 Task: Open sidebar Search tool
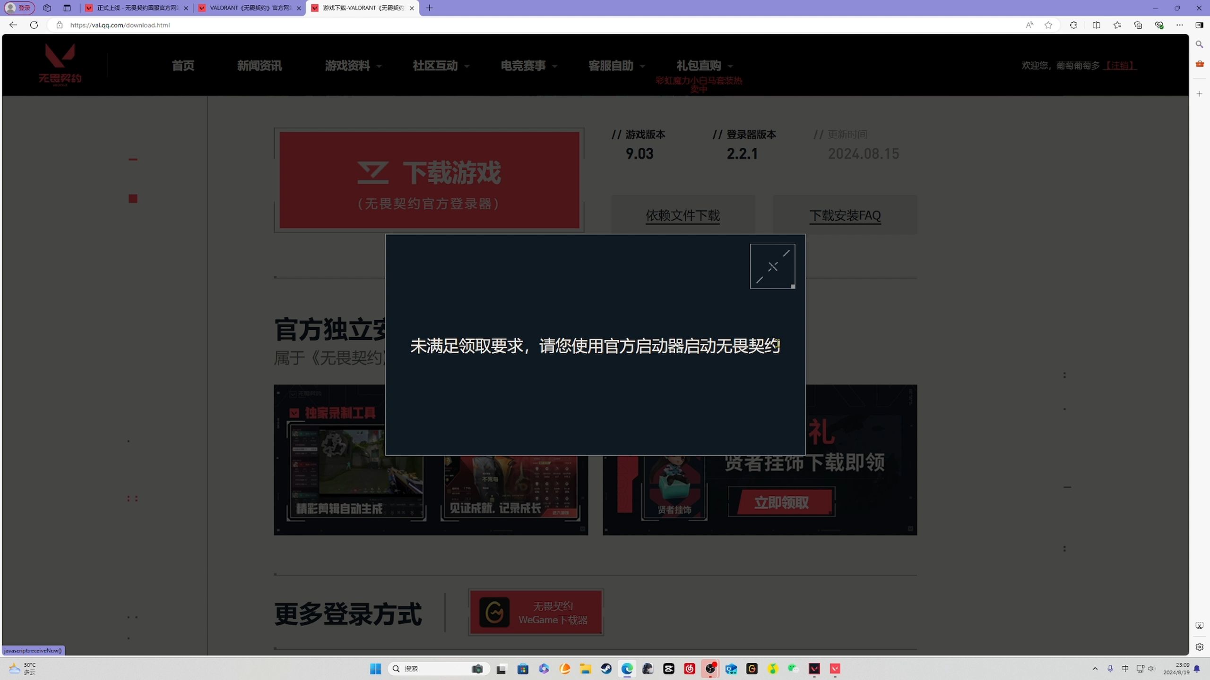pos(1200,44)
